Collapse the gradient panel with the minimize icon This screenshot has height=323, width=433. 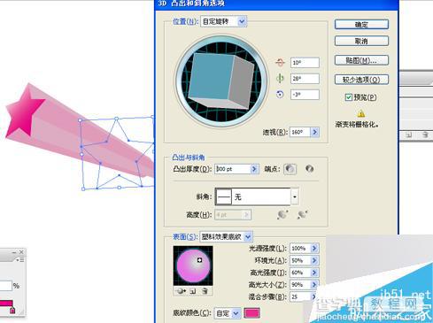tap(14, 252)
